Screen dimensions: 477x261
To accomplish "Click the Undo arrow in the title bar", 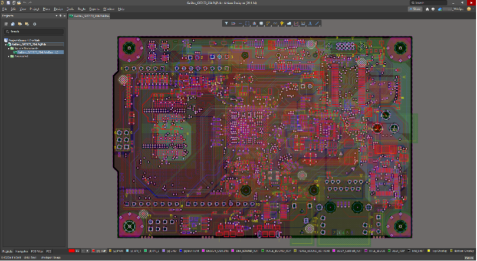I will click(x=25, y=3).
